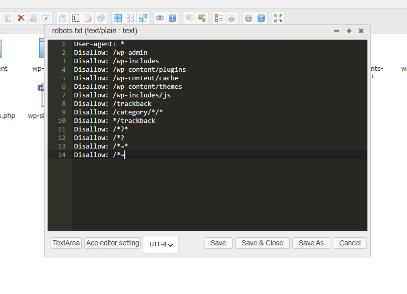Click the Save button
This screenshot has width=407, height=294.
(x=219, y=243)
